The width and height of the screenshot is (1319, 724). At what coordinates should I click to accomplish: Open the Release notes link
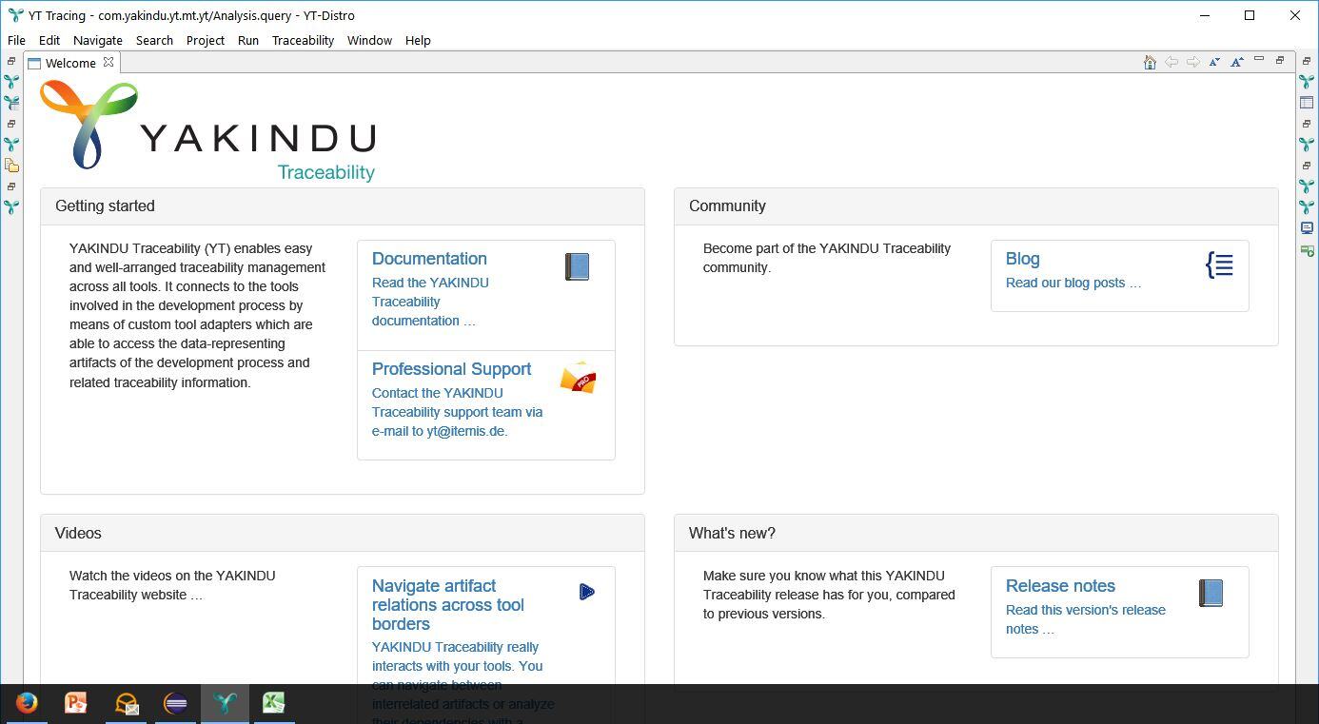click(x=1060, y=586)
